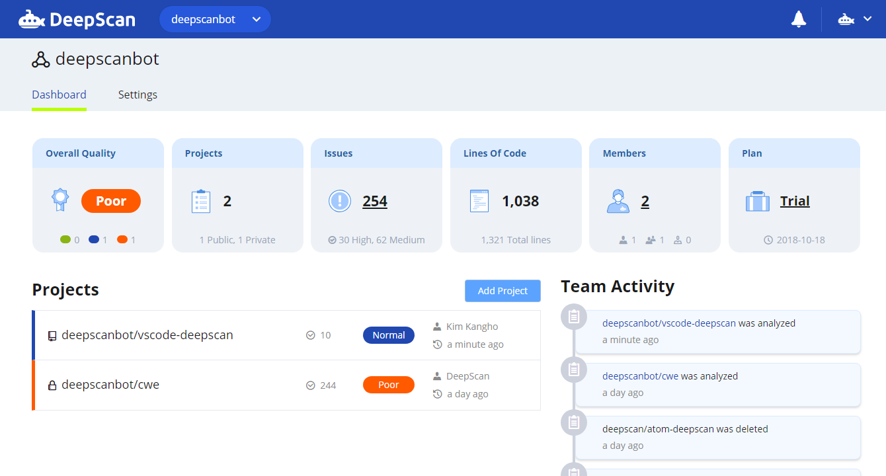Image resolution: width=886 pixels, height=476 pixels.
Task: Open the notifications bell
Action: coord(799,19)
